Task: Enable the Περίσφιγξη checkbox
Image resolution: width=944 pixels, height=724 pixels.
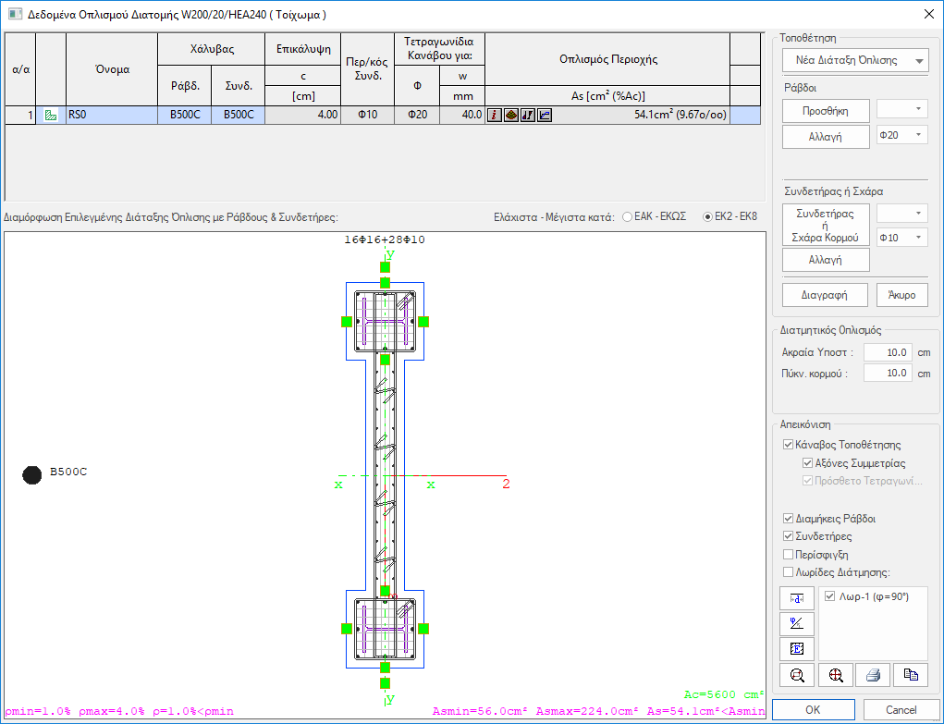Action: 788,554
